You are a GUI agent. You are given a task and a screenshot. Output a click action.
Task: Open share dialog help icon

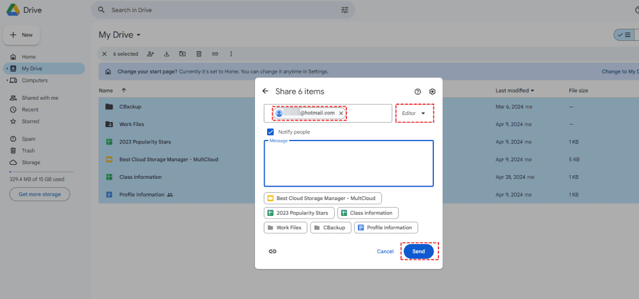coord(417,91)
